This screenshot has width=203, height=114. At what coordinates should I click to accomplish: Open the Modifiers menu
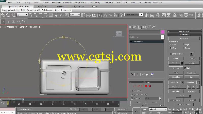56,3
